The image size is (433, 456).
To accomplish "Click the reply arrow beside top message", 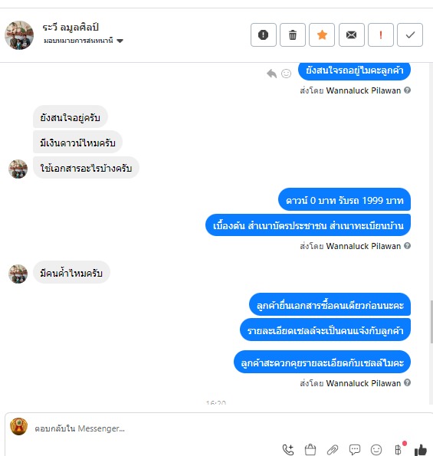I will coord(271,74).
